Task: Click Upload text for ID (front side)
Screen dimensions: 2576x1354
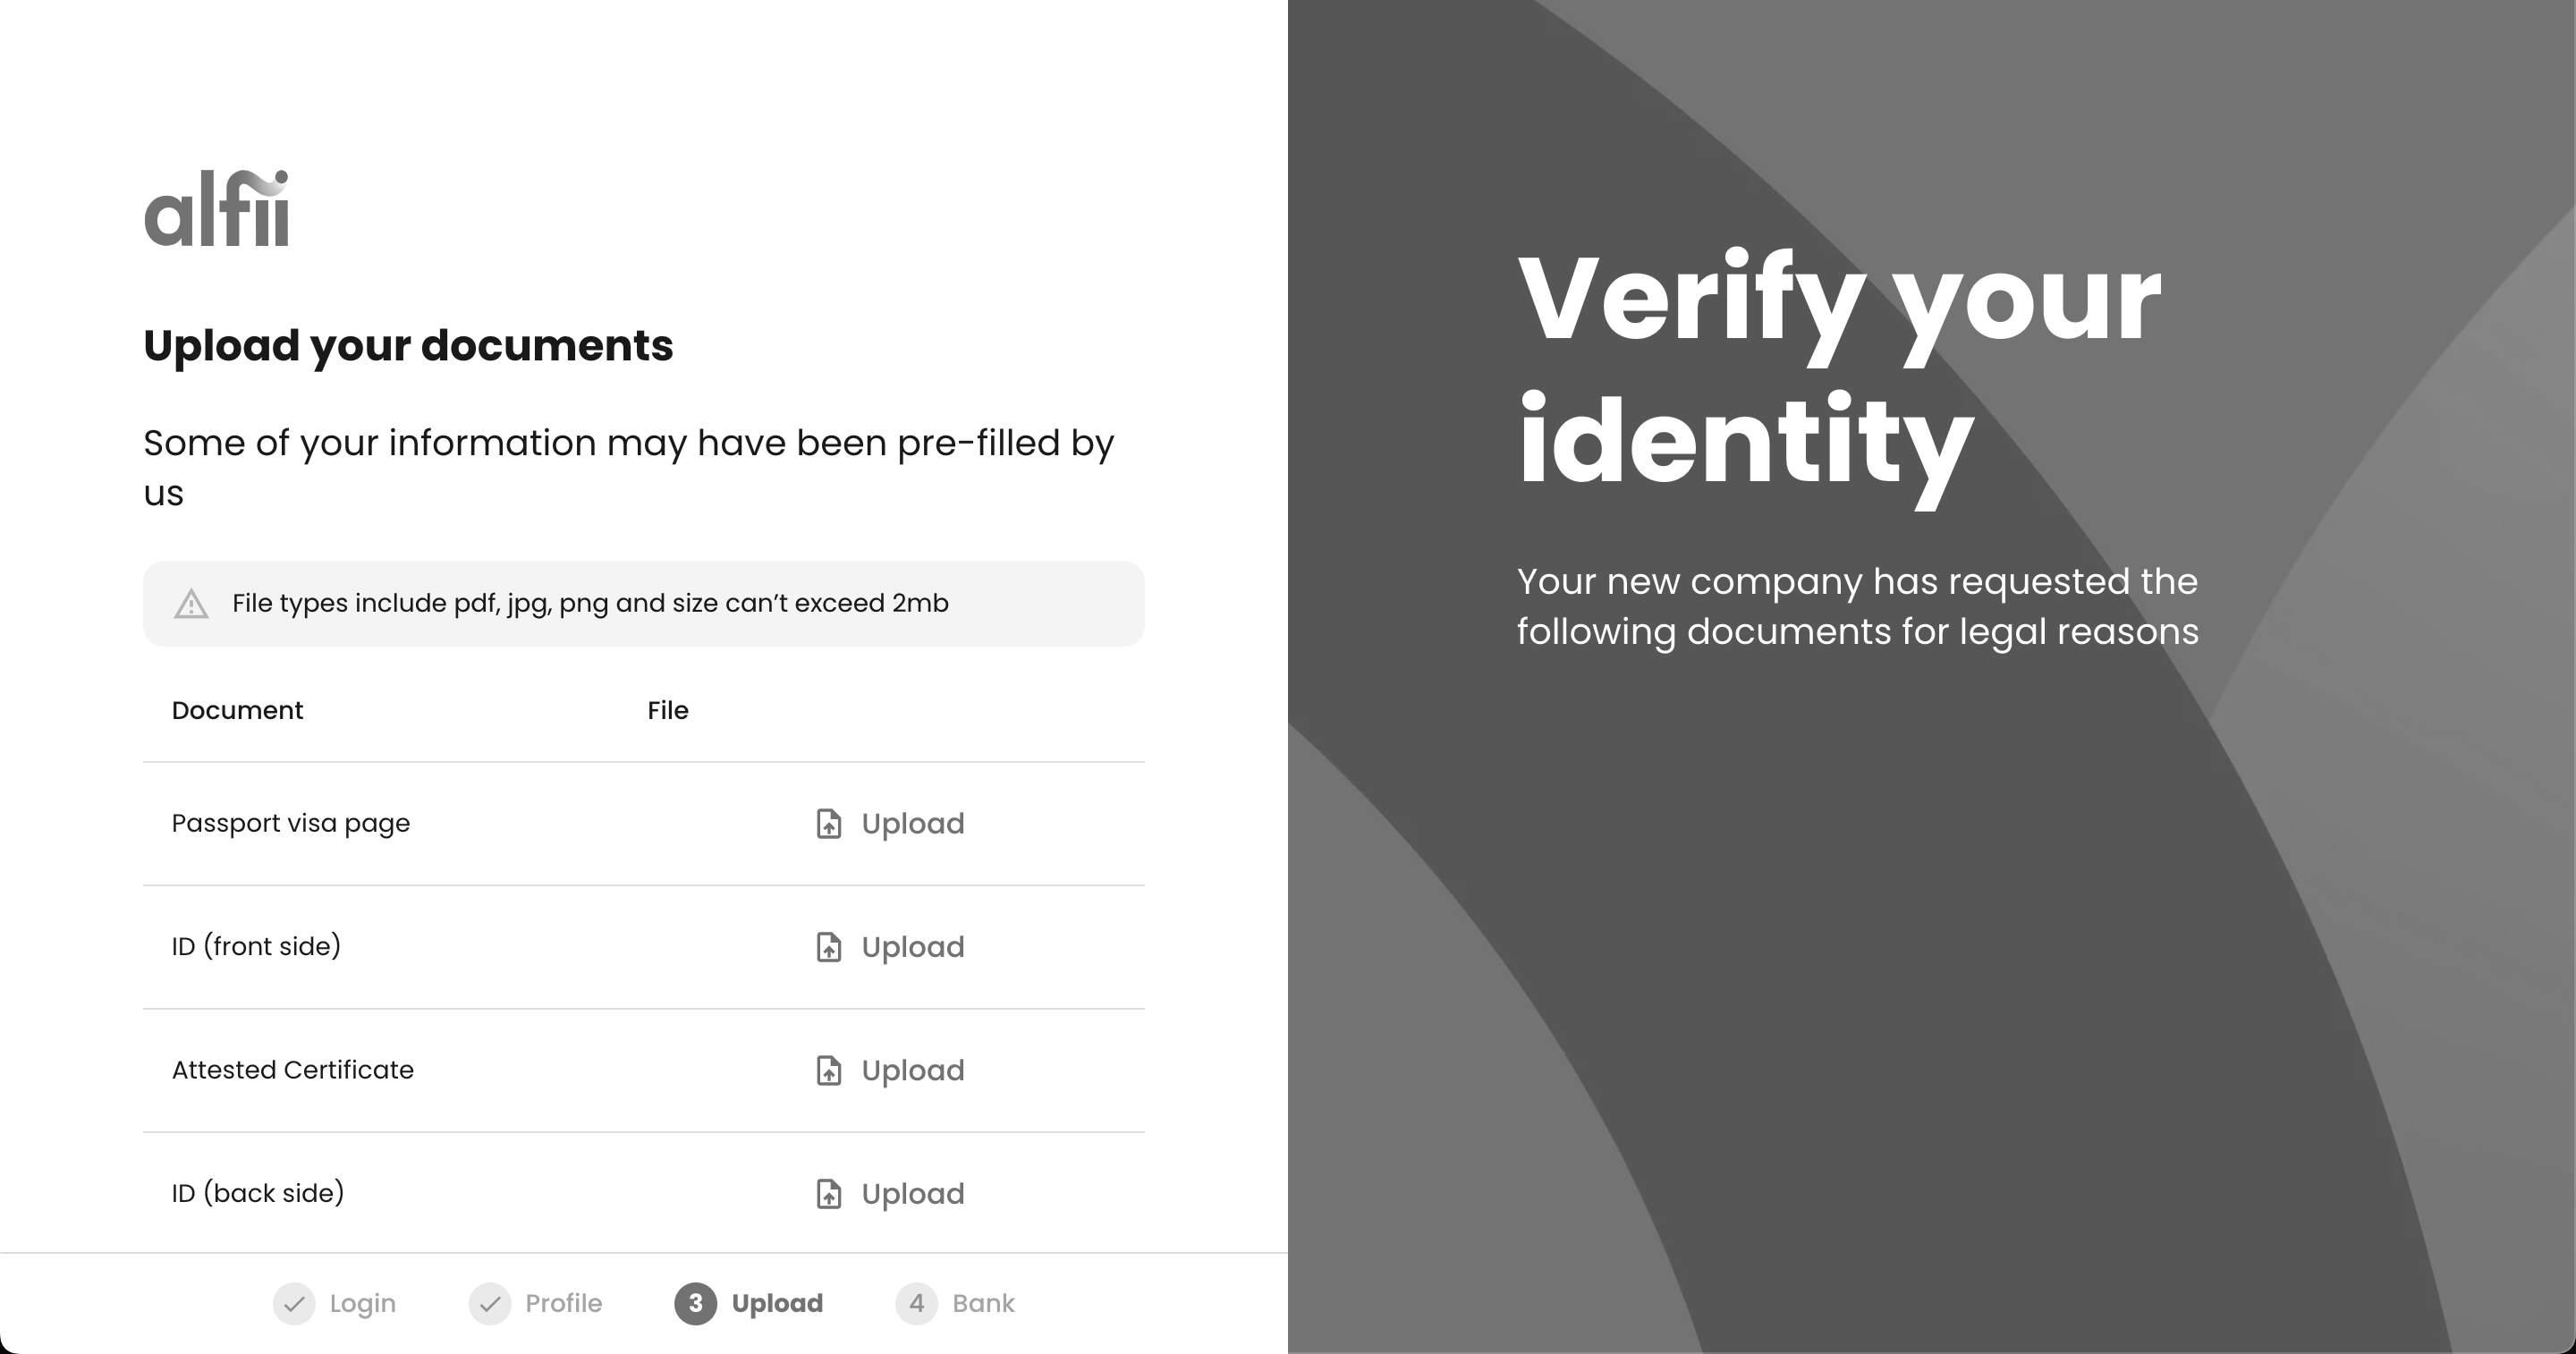Action: (x=913, y=947)
